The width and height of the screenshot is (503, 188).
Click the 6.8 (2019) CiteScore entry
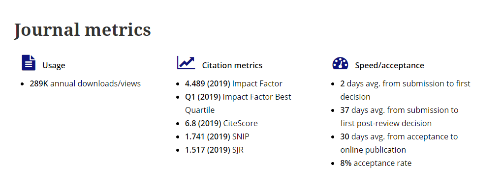[x=221, y=123]
